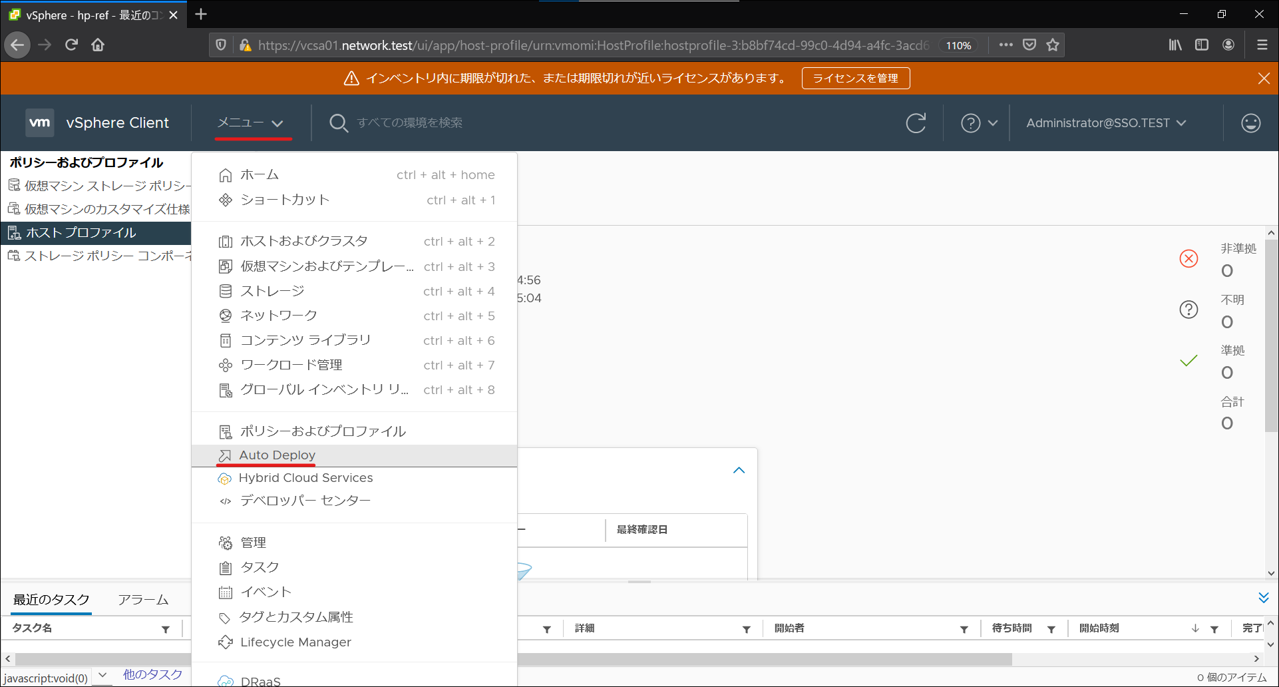Click the Events (イベント) calendar icon
This screenshot has height=687, width=1279.
(x=226, y=592)
